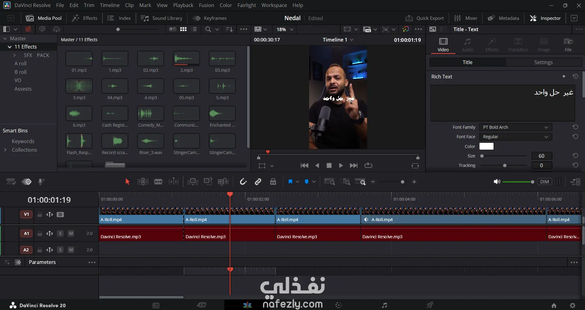Toggle the Loop playback button
This screenshot has width=585, height=310.
coord(368,165)
